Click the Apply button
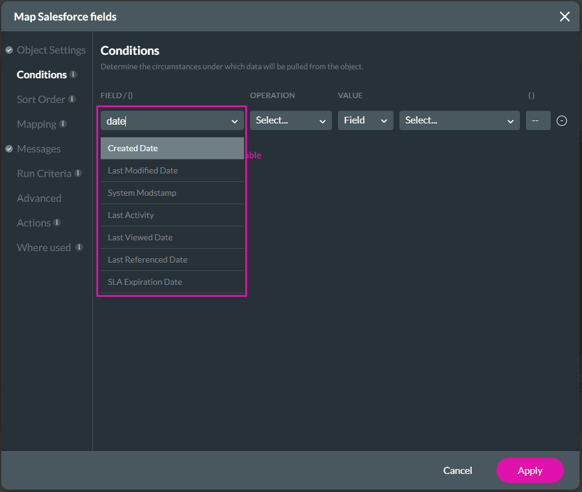 pos(530,470)
